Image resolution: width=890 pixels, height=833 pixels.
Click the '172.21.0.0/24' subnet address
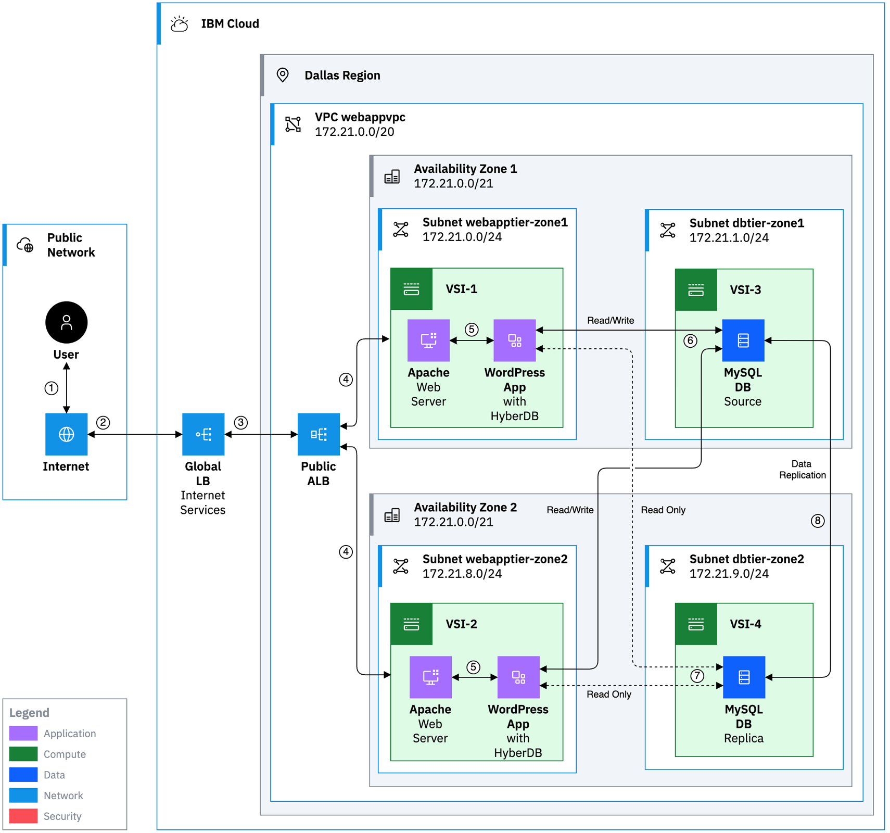pos(462,237)
